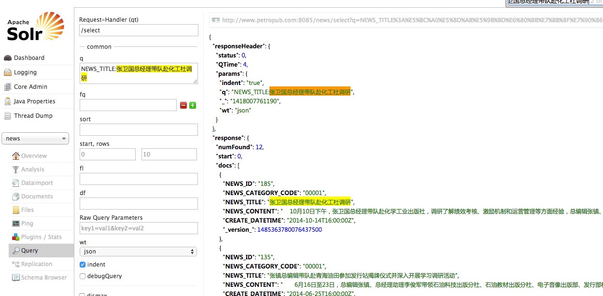The width and height of the screenshot is (603, 296).
Task: Click the QTime value 4
Action: click(245, 65)
